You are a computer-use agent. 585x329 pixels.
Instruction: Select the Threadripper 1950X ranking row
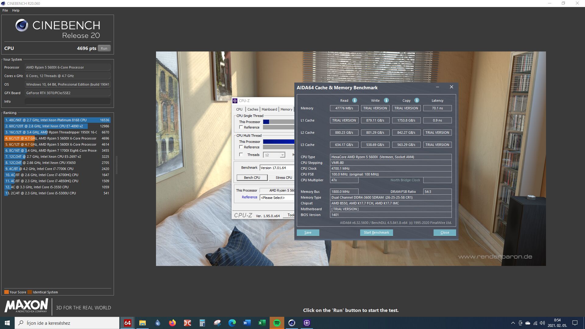(57, 132)
